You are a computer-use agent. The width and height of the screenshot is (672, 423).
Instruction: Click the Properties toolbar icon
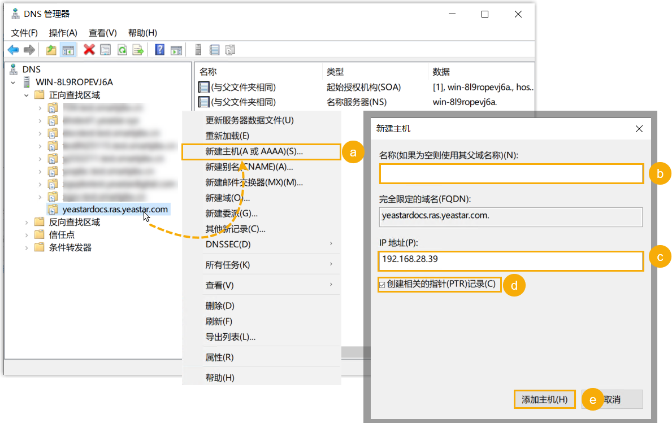pos(105,50)
